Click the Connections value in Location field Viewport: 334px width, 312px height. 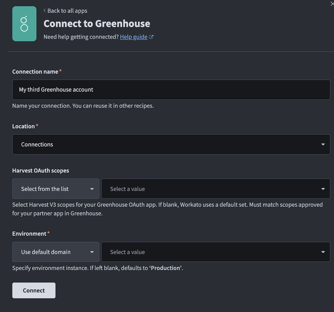37,144
